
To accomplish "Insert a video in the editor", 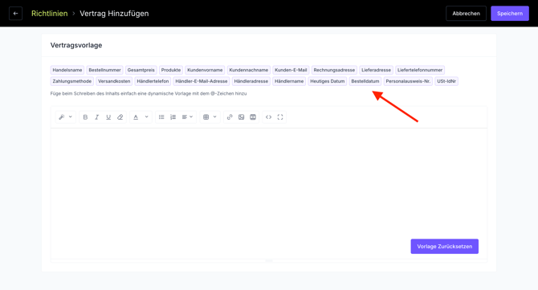I will 253,117.
